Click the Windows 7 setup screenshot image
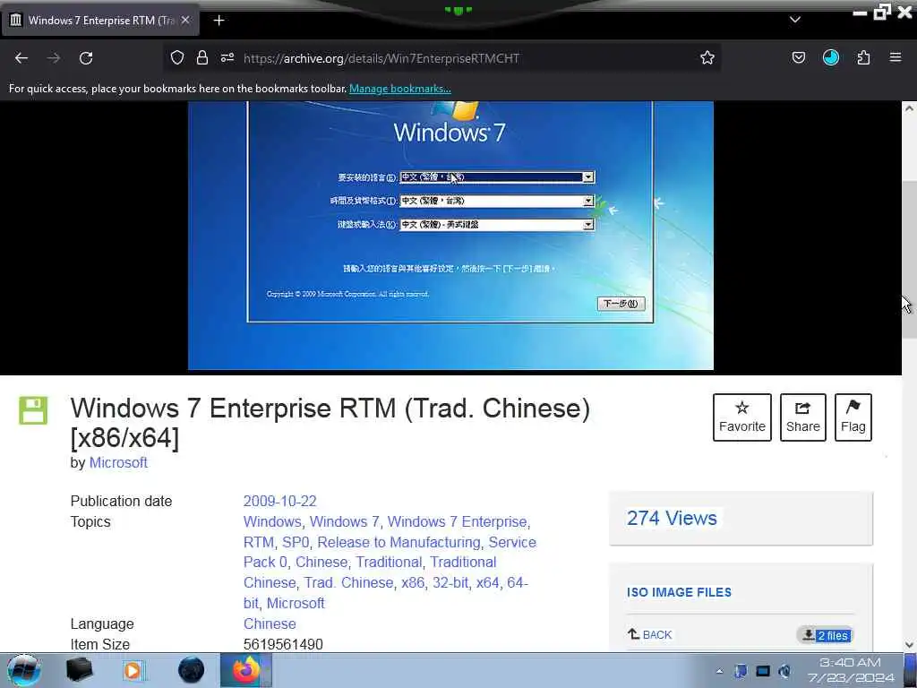This screenshot has height=688, width=917. 450,236
